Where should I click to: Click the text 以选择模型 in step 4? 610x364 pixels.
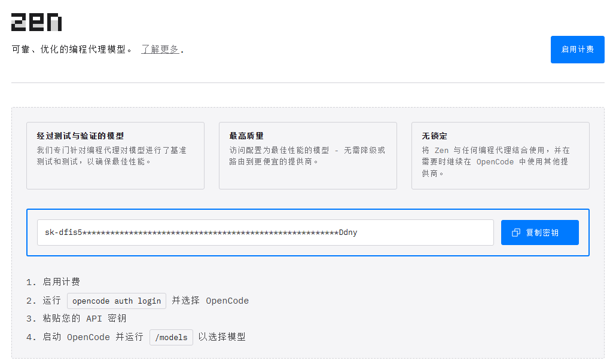point(222,337)
